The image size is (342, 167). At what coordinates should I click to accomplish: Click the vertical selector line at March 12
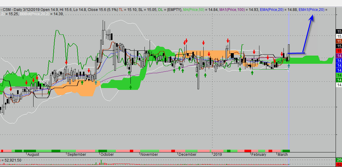point(288,106)
